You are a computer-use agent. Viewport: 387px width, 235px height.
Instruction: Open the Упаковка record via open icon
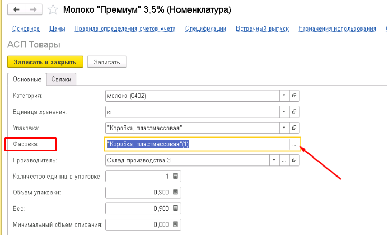click(x=294, y=128)
